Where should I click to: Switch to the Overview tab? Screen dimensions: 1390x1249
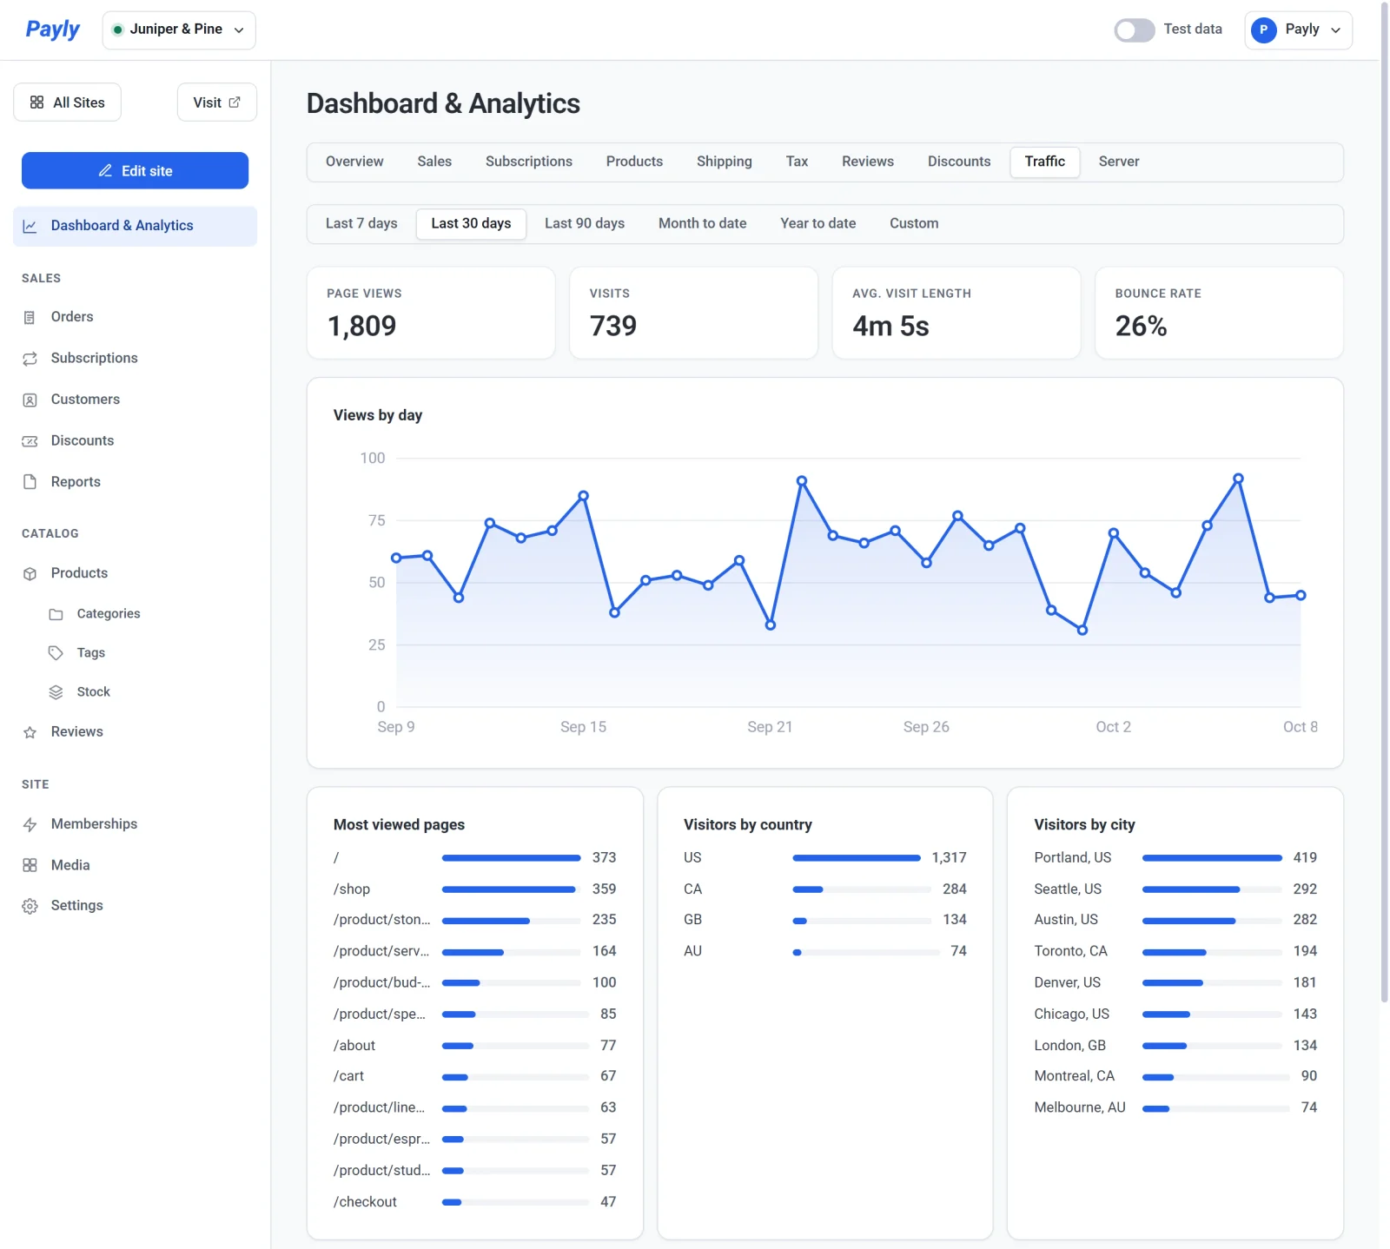tap(354, 162)
